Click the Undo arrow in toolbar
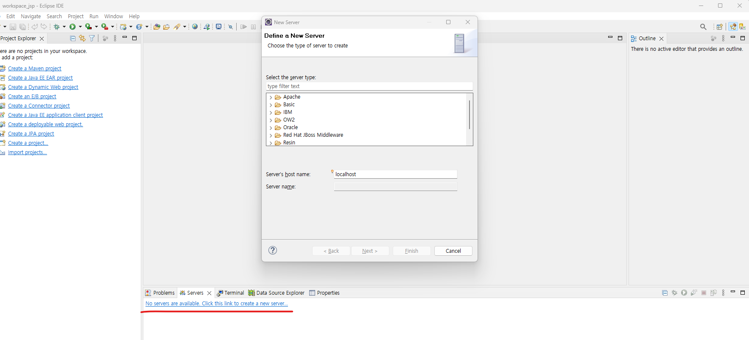Image resolution: width=749 pixels, height=340 pixels. coord(34,27)
